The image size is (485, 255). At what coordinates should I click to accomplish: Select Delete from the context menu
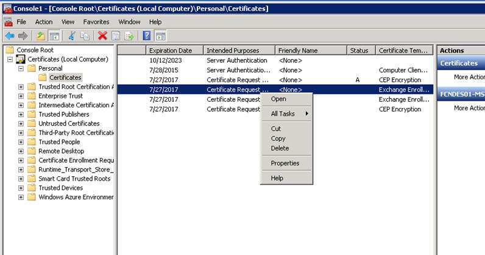click(280, 148)
